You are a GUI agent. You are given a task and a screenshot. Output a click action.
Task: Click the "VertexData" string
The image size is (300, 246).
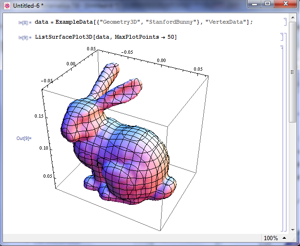coord(226,22)
